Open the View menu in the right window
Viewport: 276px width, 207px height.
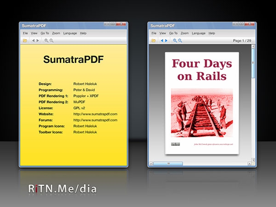pyautogui.click(x=162, y=33)
